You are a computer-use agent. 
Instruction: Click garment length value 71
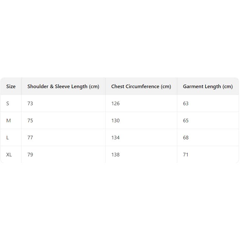(x=186, y=155)
